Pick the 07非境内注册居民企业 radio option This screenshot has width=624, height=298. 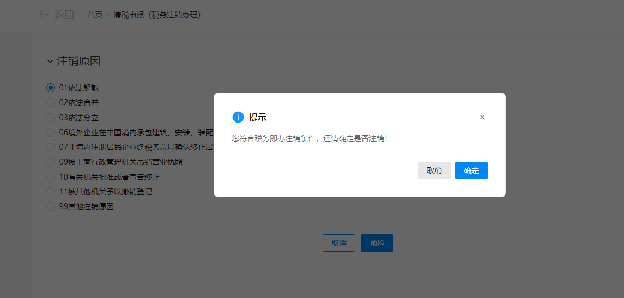coord(51,147)
